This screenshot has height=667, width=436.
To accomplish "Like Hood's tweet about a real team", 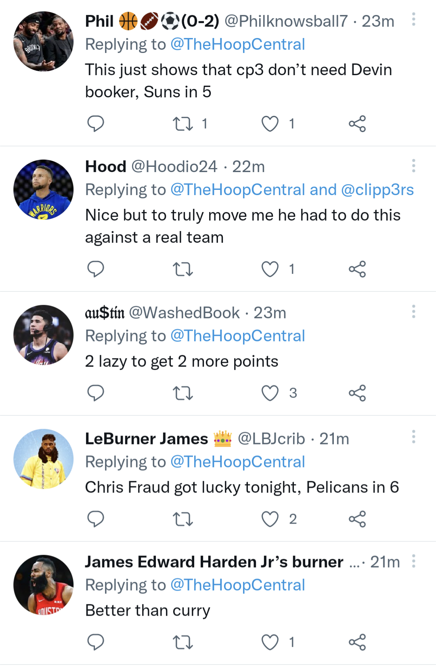I will 270,269.
